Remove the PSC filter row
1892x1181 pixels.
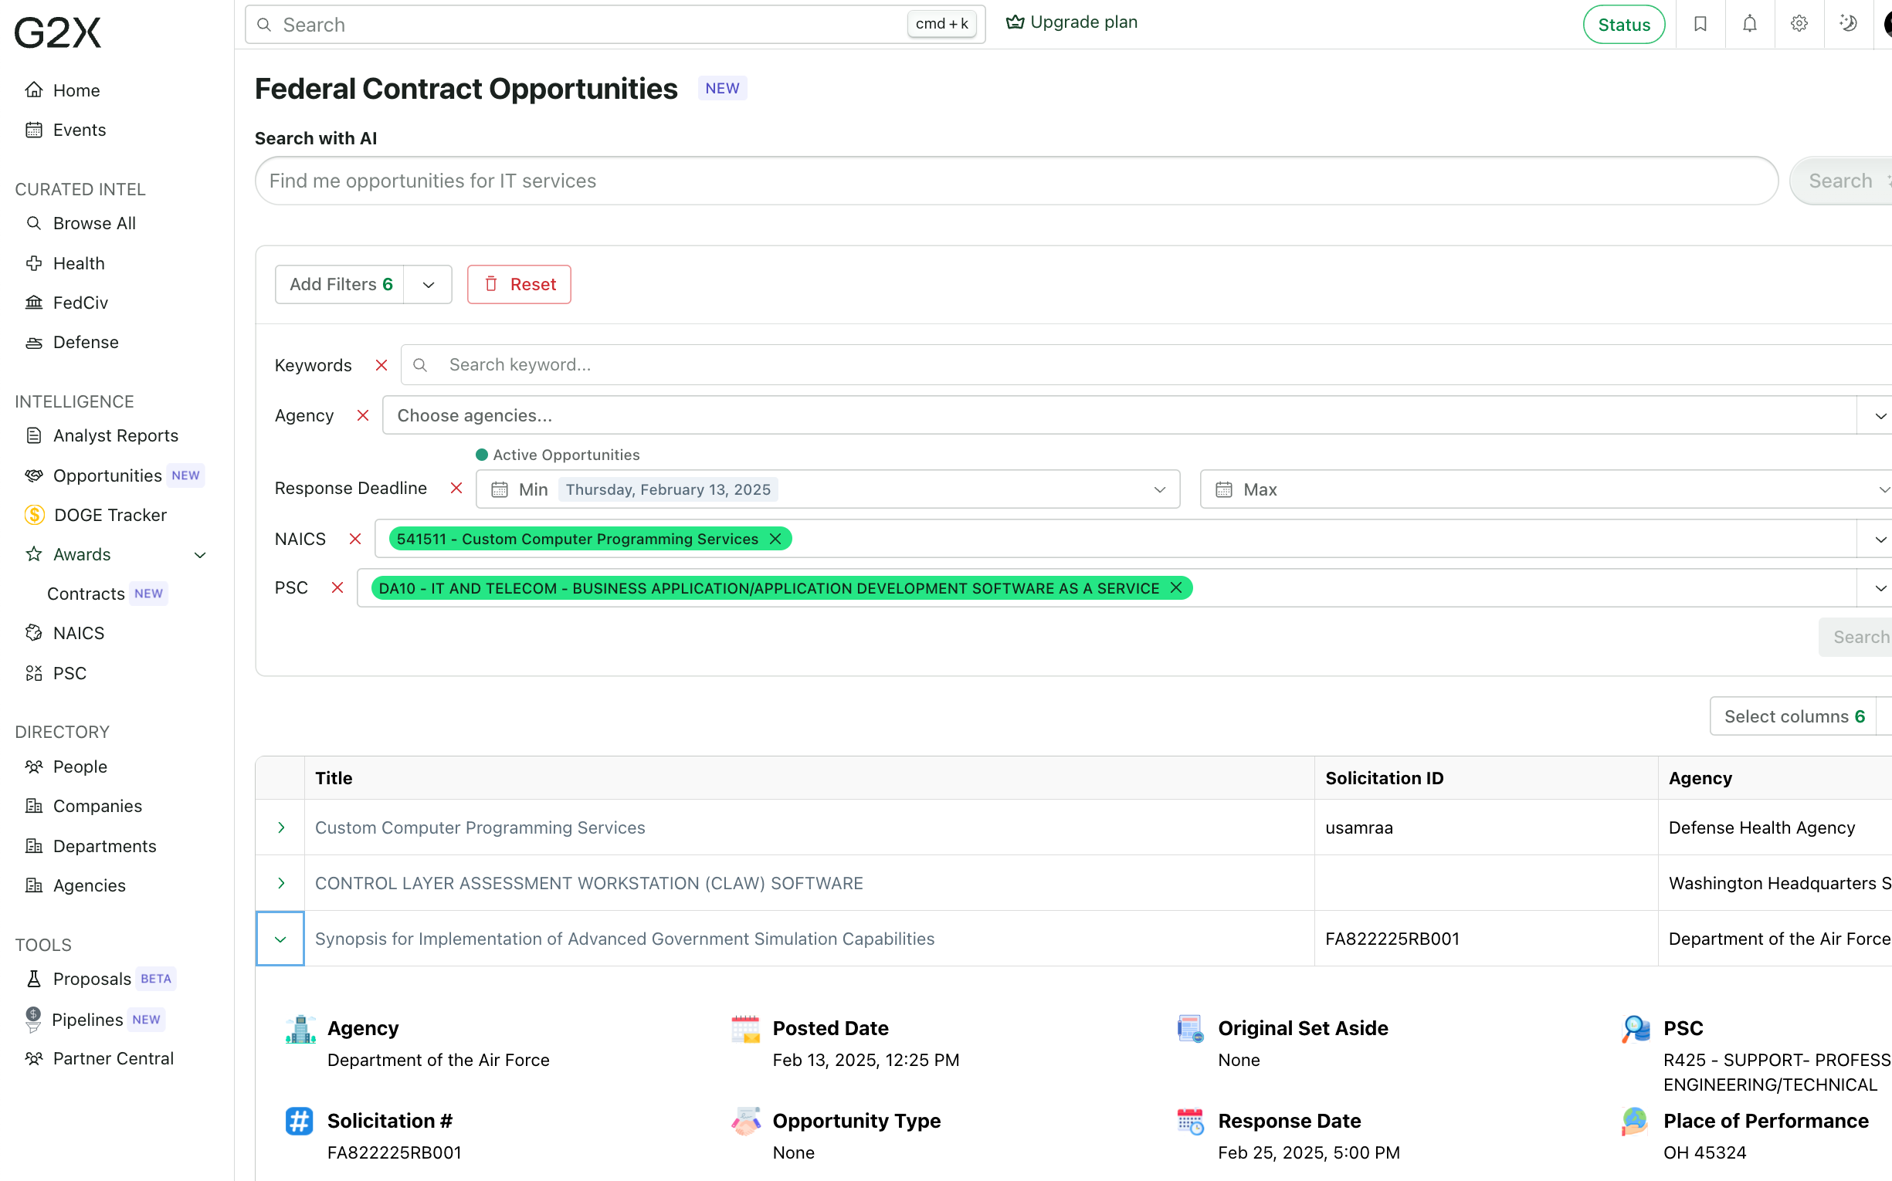[x=337, y=587]
